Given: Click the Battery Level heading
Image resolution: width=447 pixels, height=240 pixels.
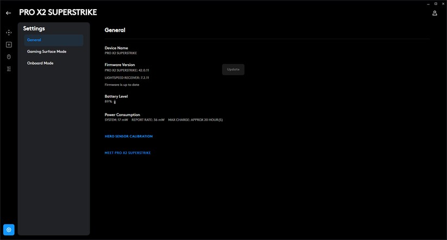Looking at the screenshot, I should coord(116,96).
